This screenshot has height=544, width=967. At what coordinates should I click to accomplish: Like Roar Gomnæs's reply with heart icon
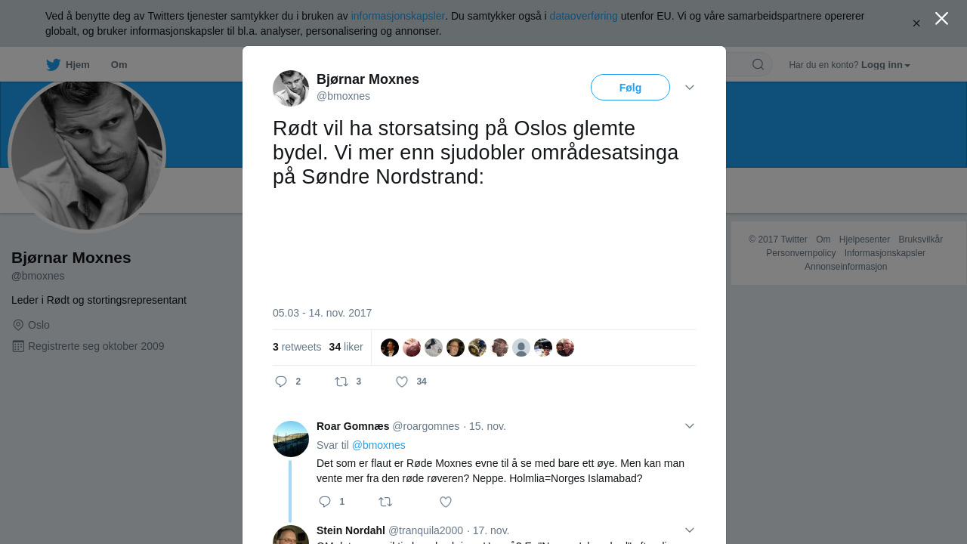(446, 502)
